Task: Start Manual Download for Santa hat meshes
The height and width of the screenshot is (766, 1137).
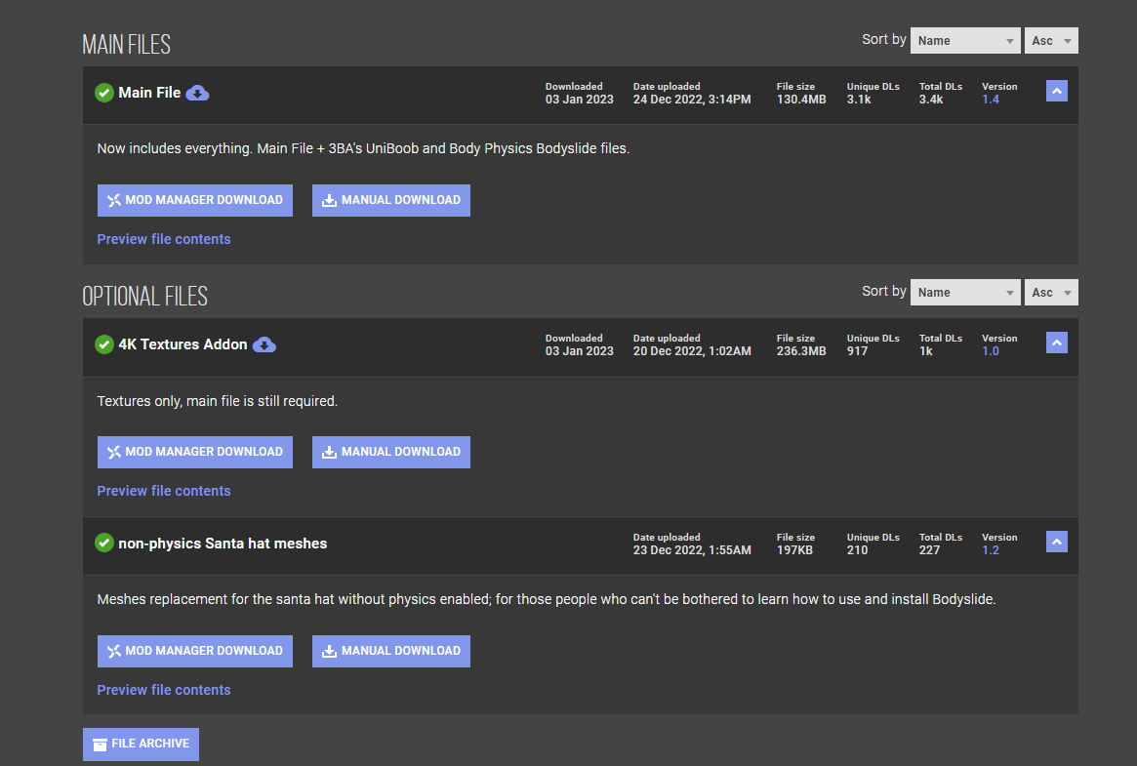Action: (390, 651)
